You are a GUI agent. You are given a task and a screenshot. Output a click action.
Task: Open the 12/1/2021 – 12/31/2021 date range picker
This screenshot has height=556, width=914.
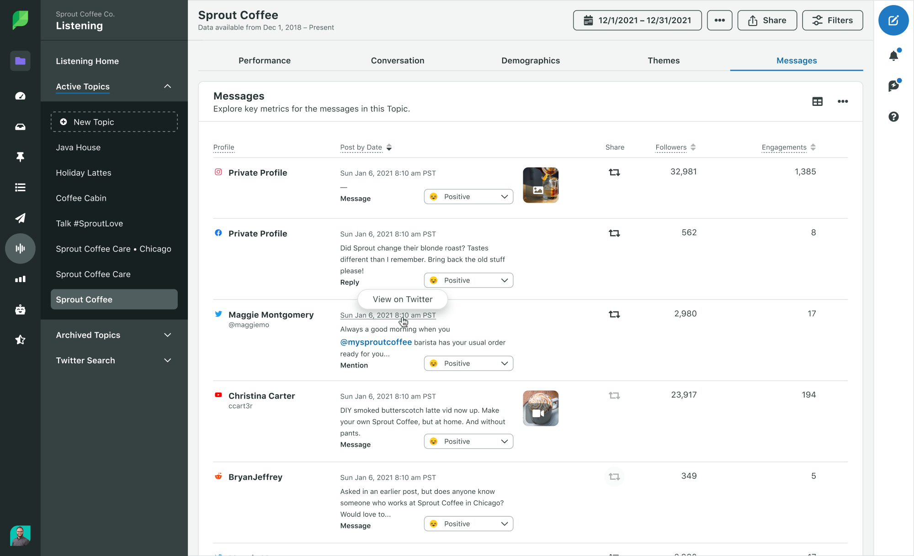pos(637,21)
